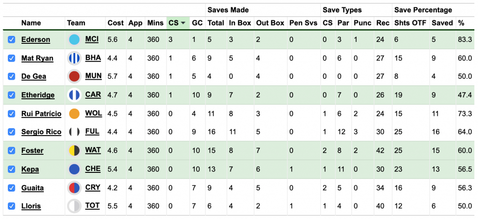Click the Brighton striped badge icon

74,58
